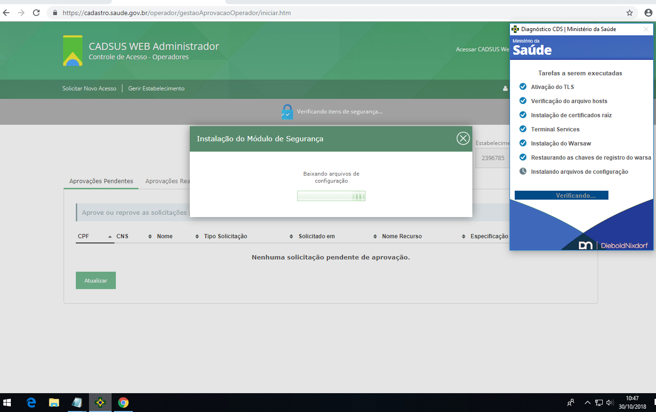Click the Terminal Services check mark
Screen dimensions: 656x412
[523, 129]
